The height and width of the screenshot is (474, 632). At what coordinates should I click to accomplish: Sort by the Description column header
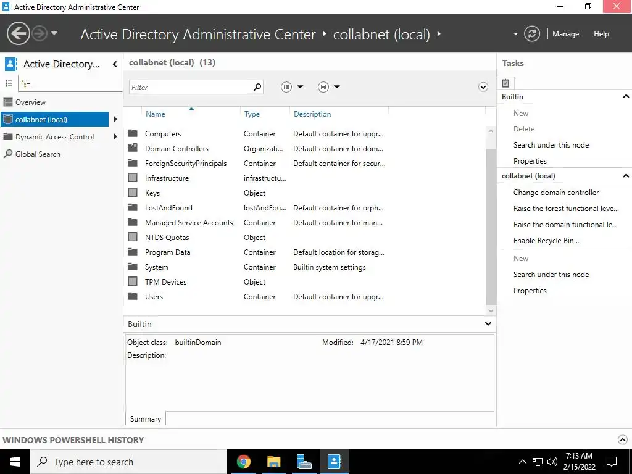(x=312, y=114)
